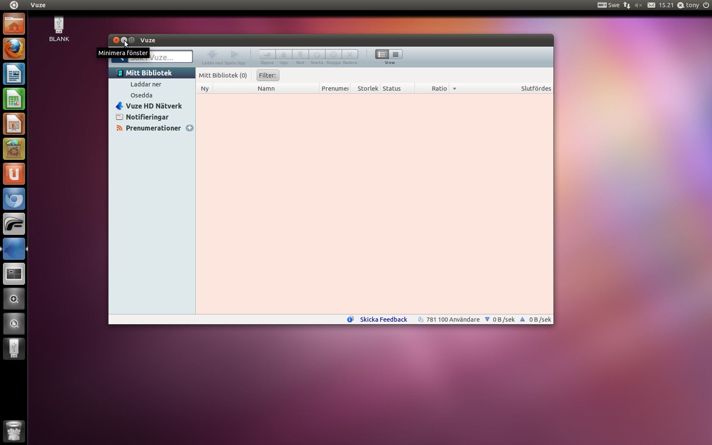Open the 15.21 clock menu
The image size is (712, 445).
[x=666, y=5]
